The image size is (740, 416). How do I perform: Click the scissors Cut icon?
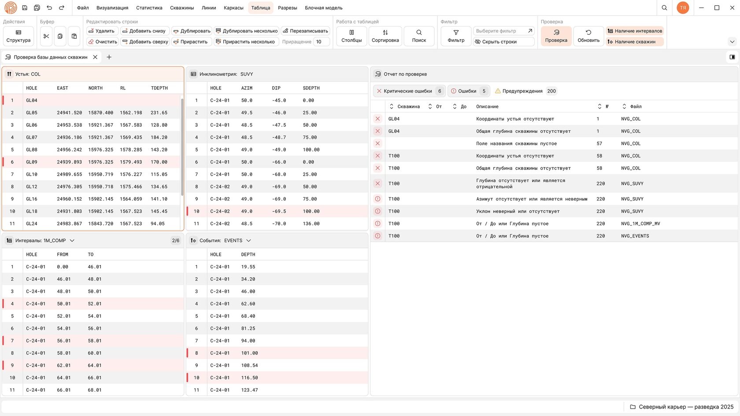(x=46, y=36)
